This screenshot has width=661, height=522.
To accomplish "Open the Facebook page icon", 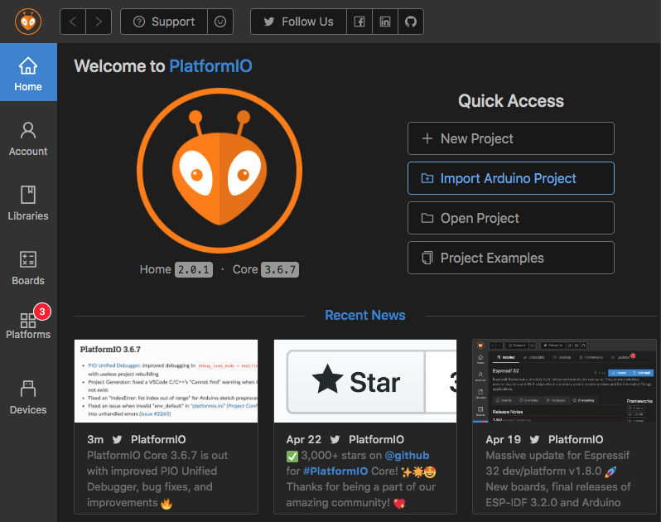I will pyautogui.click(x=359, y=22).
